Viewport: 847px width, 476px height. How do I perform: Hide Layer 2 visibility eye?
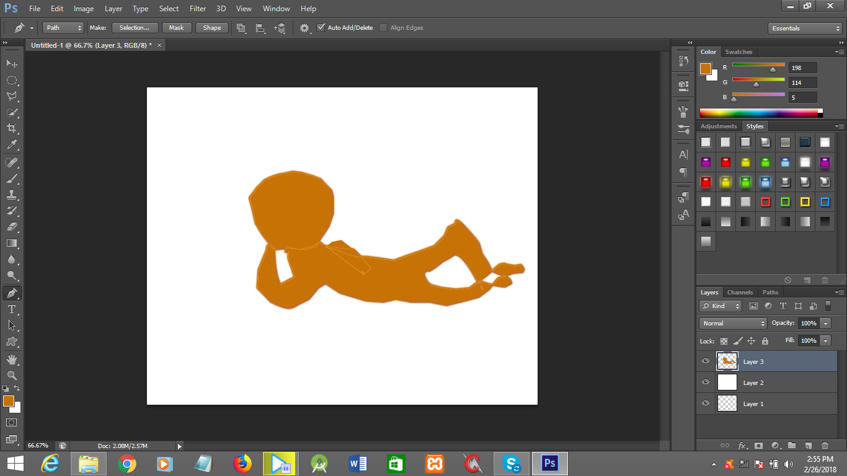click(706, 382)
